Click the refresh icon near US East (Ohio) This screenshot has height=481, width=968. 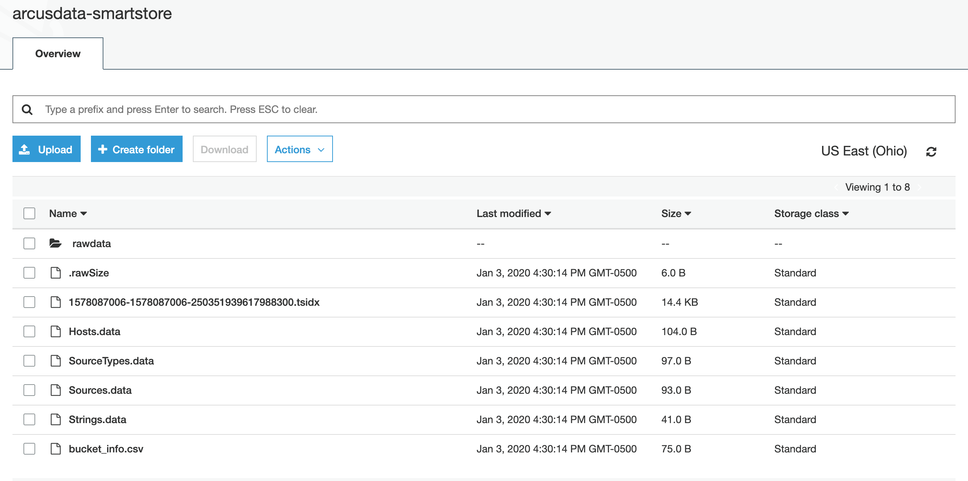coord(932,151)
